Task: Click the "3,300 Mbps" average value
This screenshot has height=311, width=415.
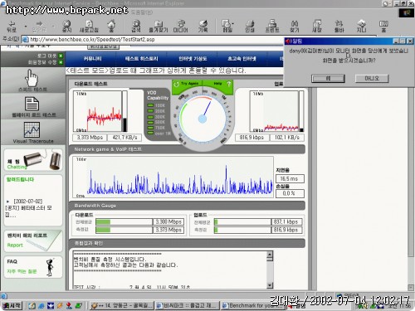Action: (x=168, y=221)
